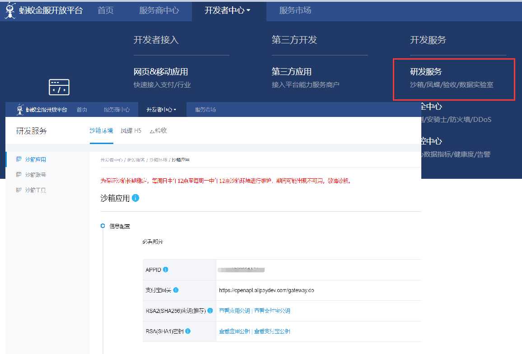The height and width of the screenshot is (354, 522).
Task: Click the small ant logo in the inset page header
Action: (20, 110)
